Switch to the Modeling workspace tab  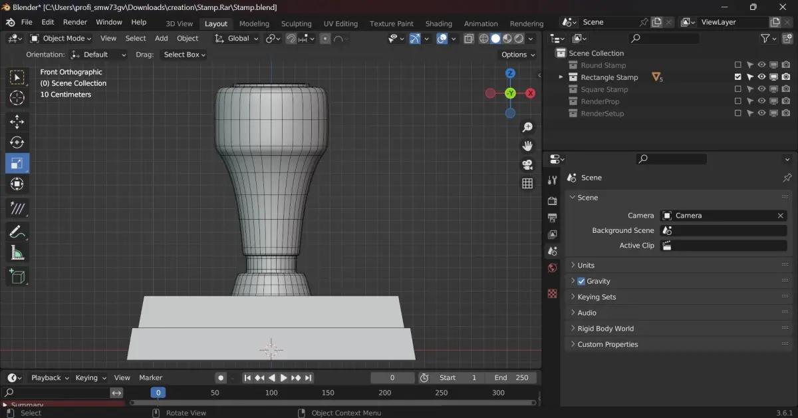(254, 23)
